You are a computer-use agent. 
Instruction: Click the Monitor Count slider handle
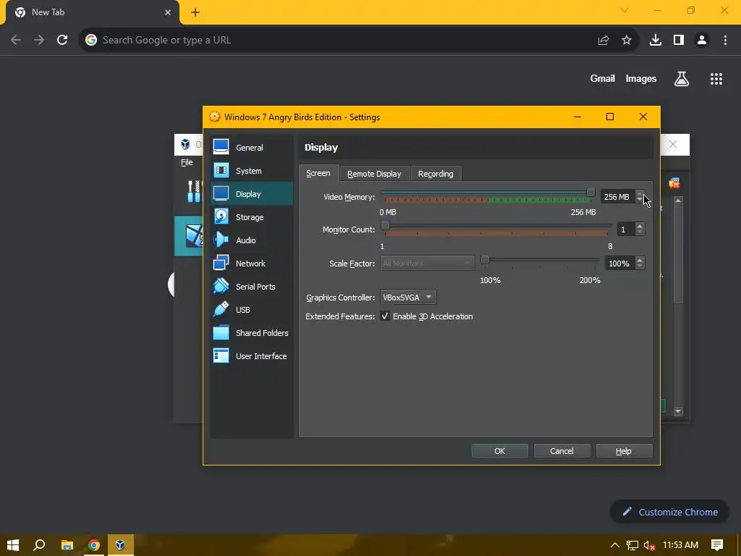(x=385, y=226)
